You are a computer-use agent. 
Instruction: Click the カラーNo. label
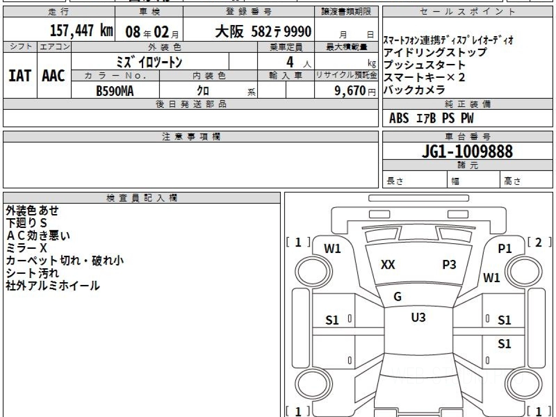pyautogui.click(x=115, y=76)
